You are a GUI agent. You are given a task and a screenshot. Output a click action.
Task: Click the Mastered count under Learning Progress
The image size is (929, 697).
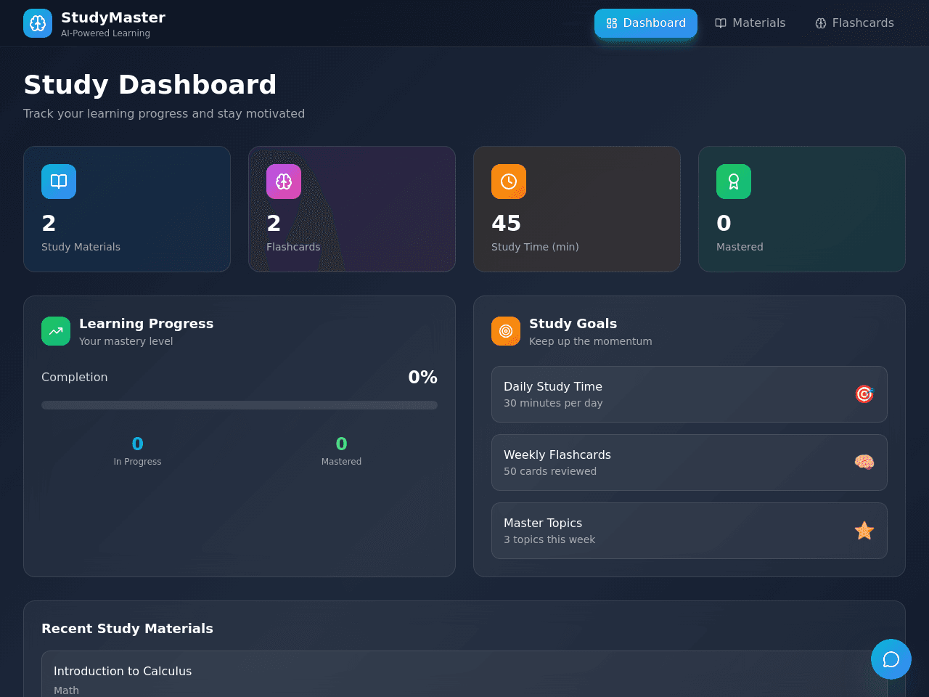coord(341,444)
